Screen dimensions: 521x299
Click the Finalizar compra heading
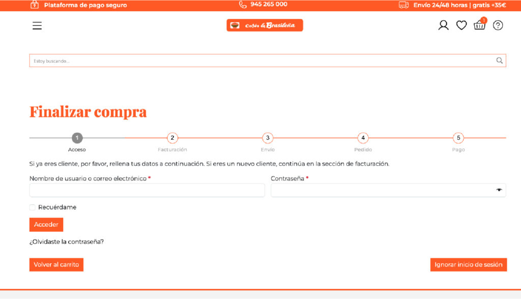tap(88, 112)
